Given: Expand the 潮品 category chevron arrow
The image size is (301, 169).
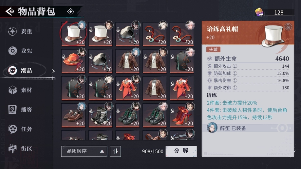Looking at the screenshot, I should click(x=53, y=71).
